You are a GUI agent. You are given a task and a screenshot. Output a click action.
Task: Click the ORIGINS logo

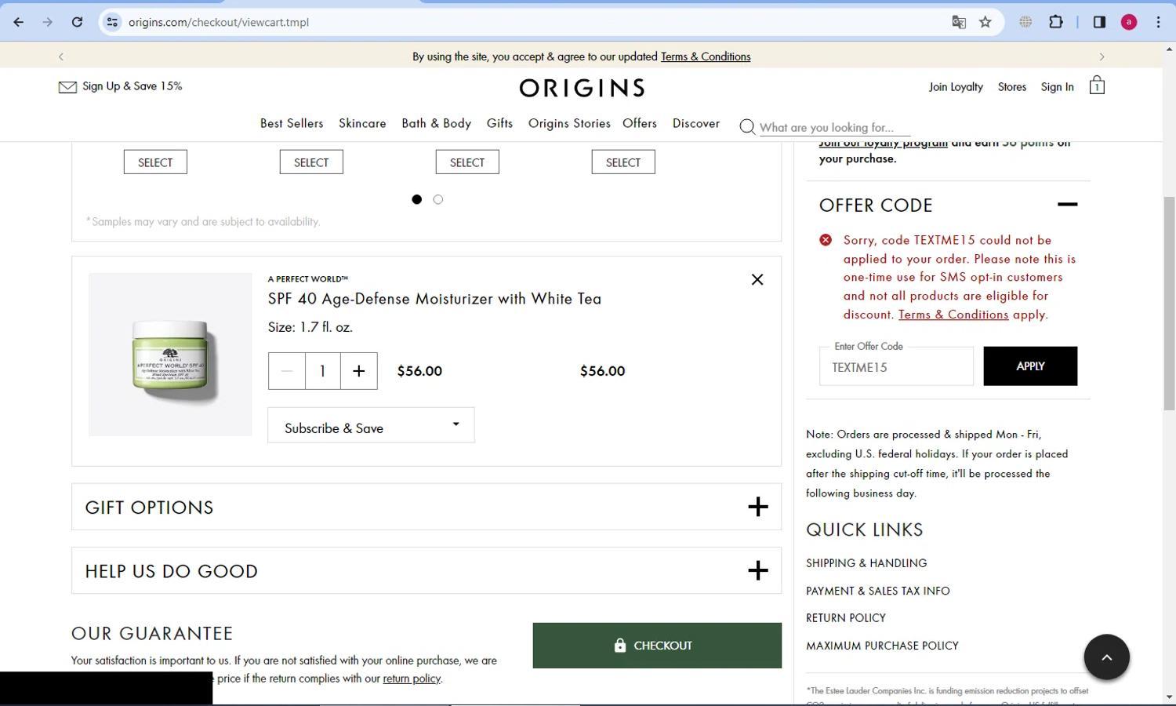coord(582,88)
